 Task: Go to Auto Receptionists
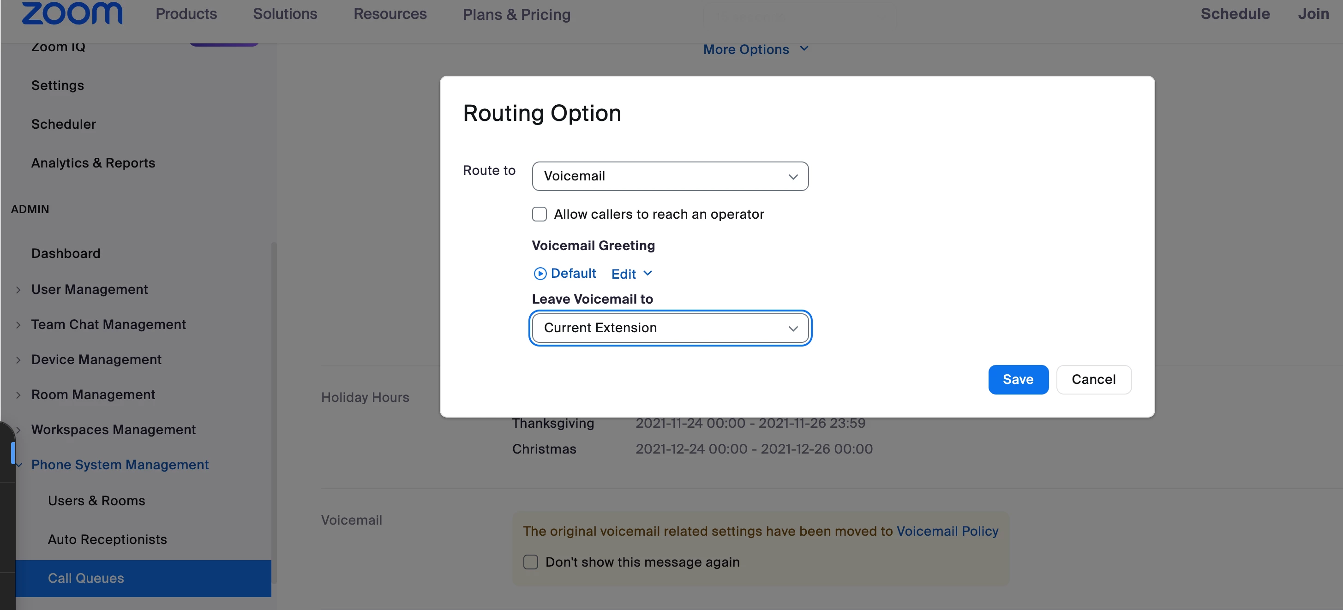(107, 539)
